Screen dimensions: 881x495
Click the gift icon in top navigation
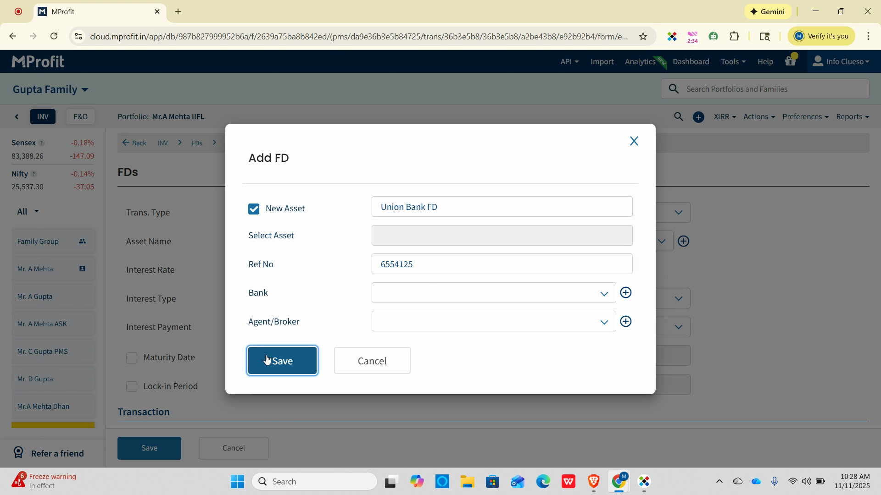(790, 61)
